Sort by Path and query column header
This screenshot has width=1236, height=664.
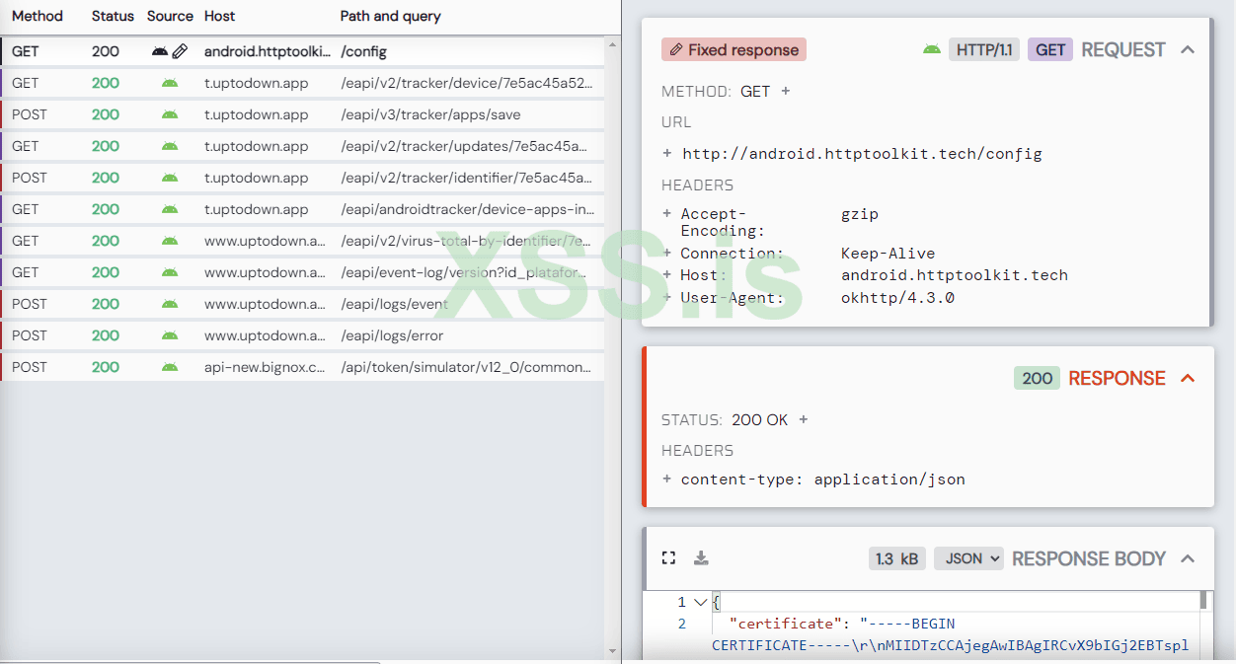[391, 16]
